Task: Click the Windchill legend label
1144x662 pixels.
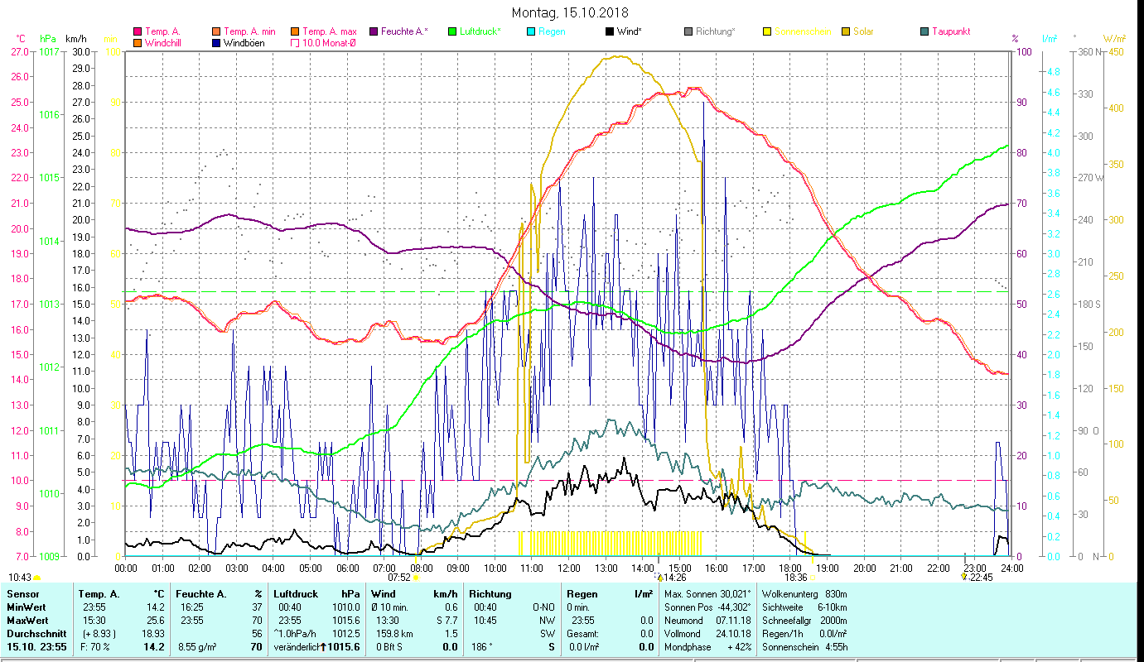Action: (165, 42)
